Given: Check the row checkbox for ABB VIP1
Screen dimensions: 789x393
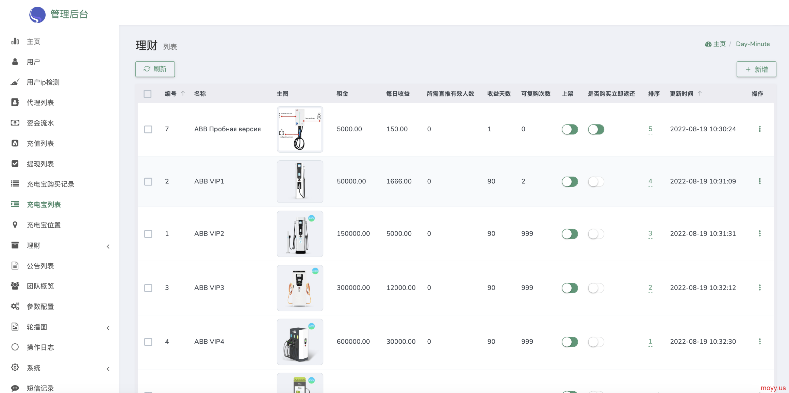Looking at the screenshot, I should click(148, 182).
